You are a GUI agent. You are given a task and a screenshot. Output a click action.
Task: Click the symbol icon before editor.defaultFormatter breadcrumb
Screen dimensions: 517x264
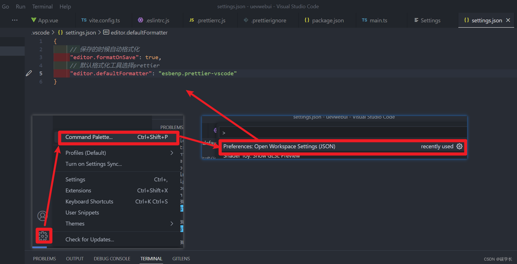pos(106,32)
